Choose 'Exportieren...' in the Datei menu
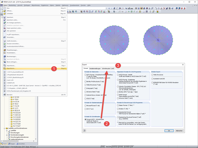The height and width of the screenshot is (148, 198). click(x=35, y=68)
